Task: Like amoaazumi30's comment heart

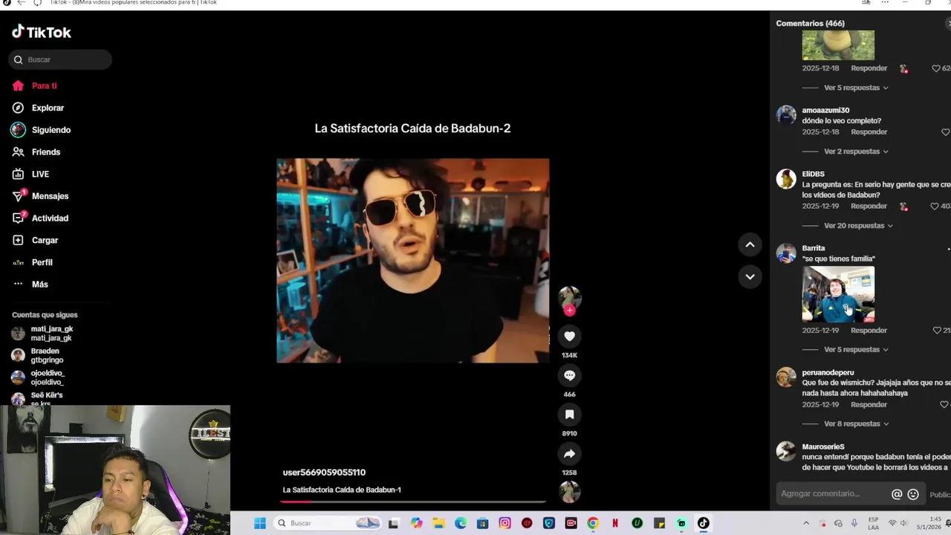Action: coord(945,132)
